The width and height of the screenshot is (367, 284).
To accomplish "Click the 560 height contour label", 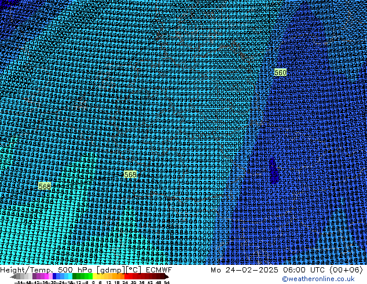I will click(280, 72).
